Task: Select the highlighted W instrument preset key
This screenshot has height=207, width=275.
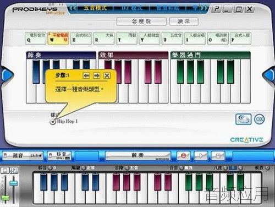Action: (x=58, y=38)
